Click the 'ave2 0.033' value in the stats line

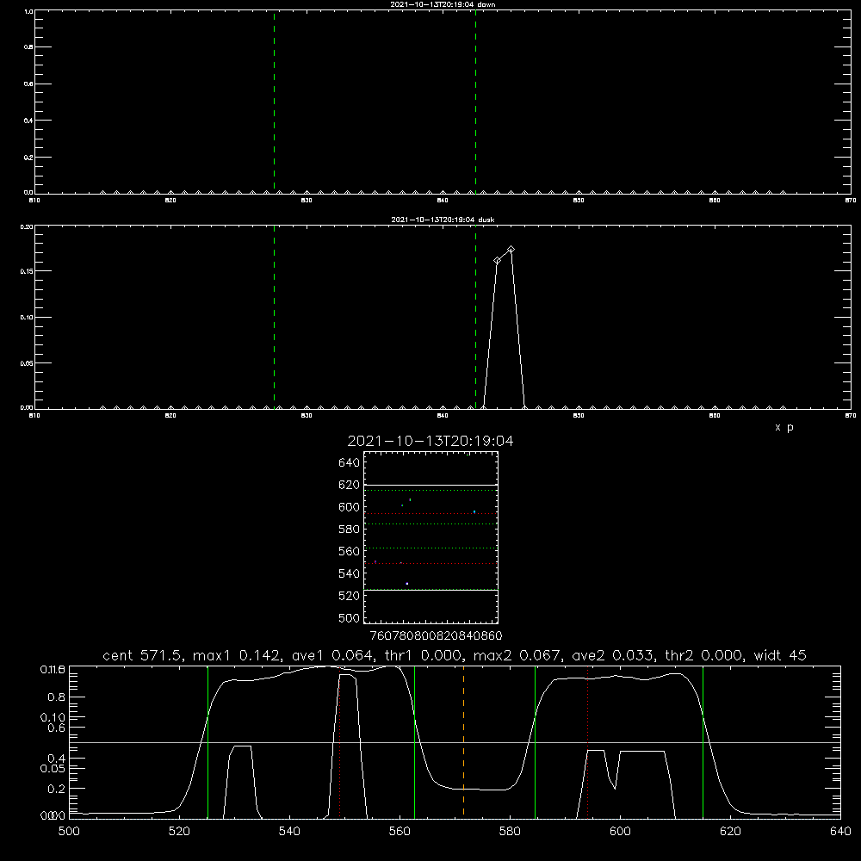coord(611,655)
